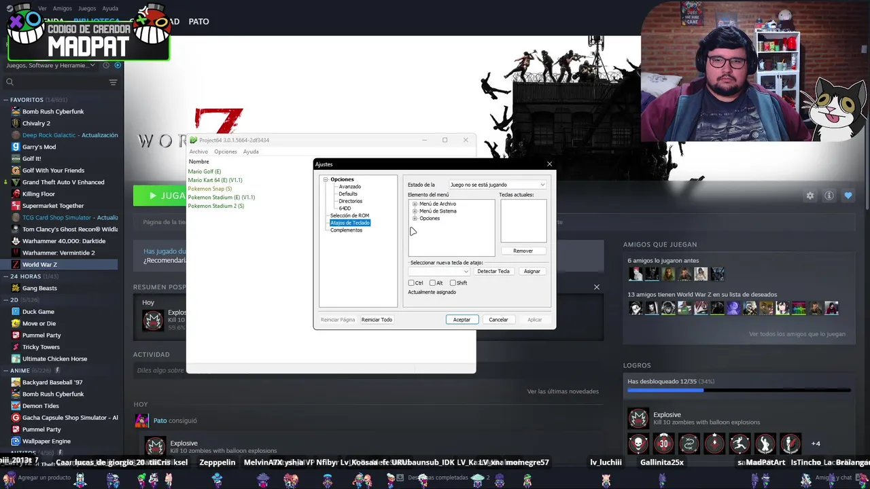Screen dimensions: 870x489
Task: Collapse the Opciones tree in settings
Action: pyautogui.click(x=326, y=179)
